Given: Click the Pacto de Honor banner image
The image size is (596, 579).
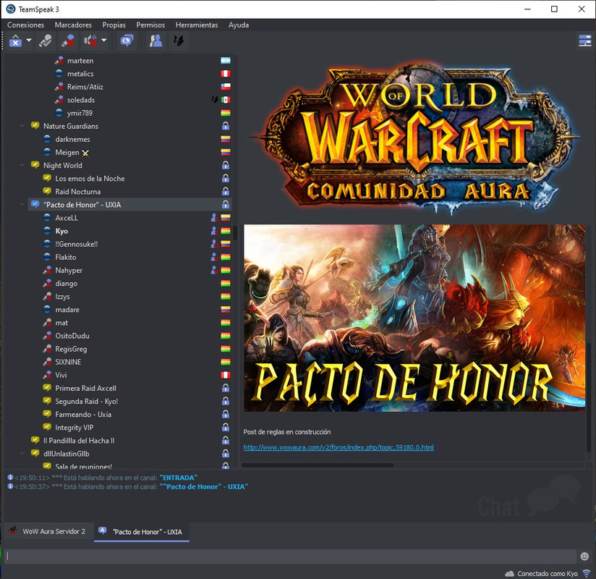Looking at the screenshot, I should pyautogui.click(x=414, y=318).
